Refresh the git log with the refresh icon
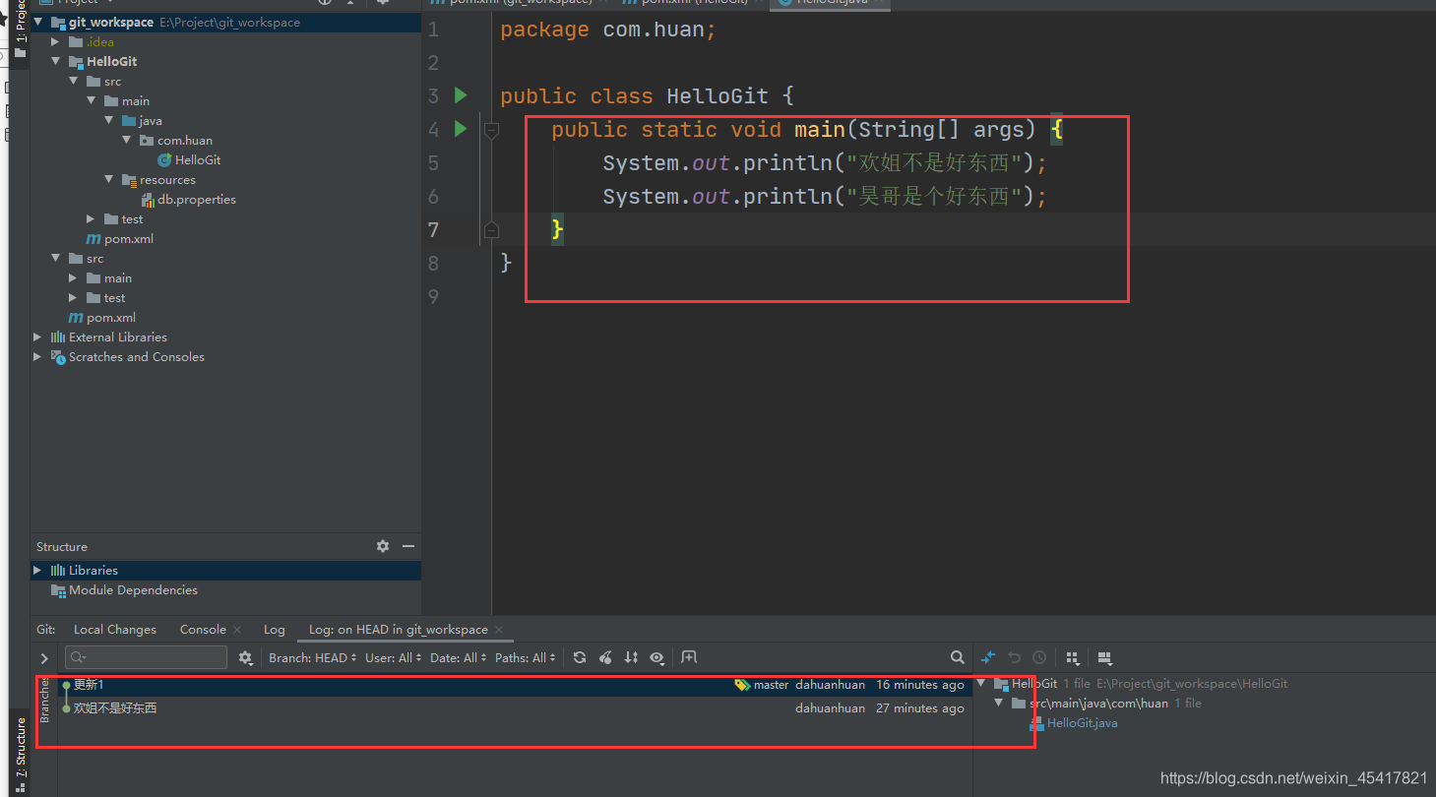 pos(580,657)
